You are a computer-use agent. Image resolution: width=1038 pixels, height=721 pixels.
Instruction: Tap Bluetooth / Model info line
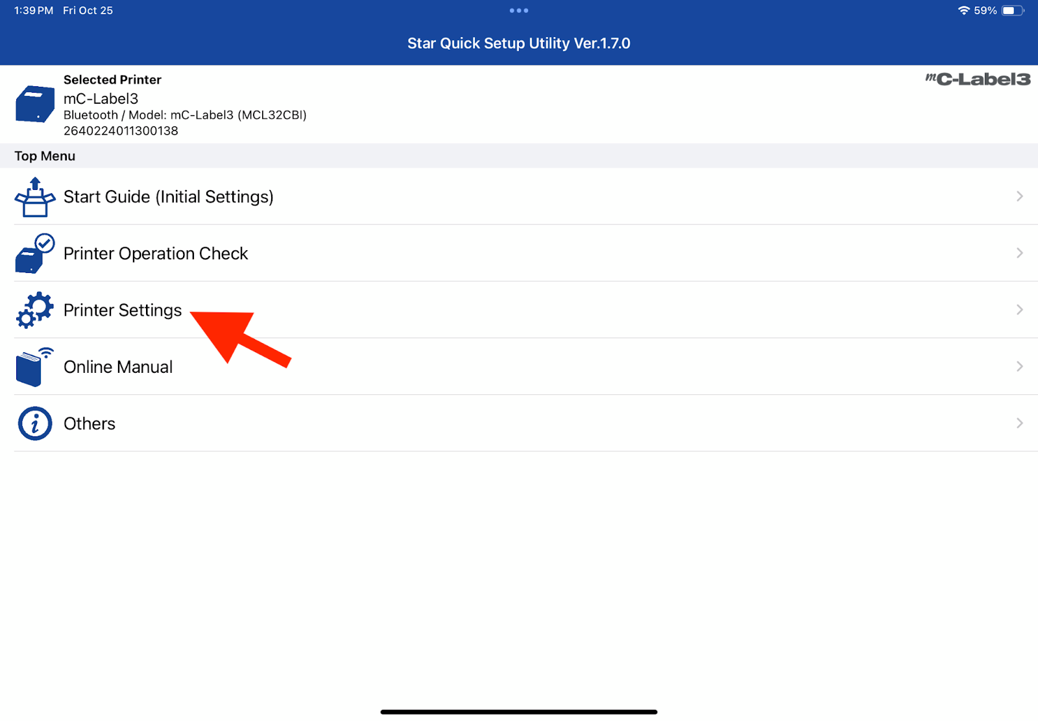click(185, 115)
